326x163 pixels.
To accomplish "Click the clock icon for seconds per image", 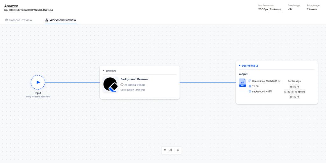I will 122,85.
